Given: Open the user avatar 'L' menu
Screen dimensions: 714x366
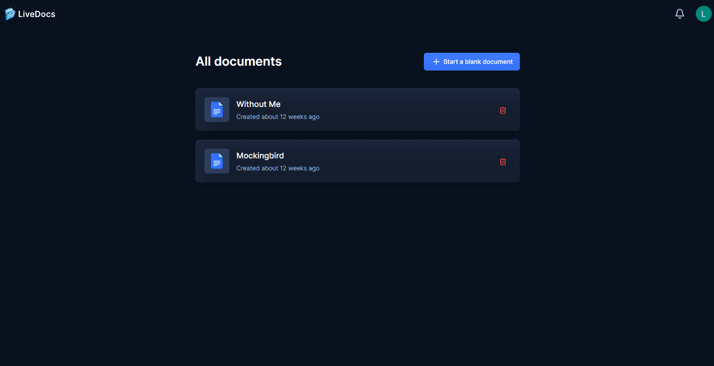Looking at the screenshot, I should [703, 14].
